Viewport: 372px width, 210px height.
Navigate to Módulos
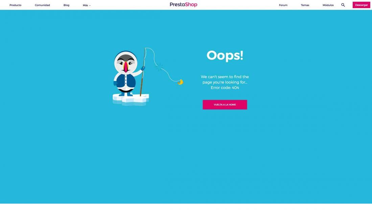click(x=328, y=5)
